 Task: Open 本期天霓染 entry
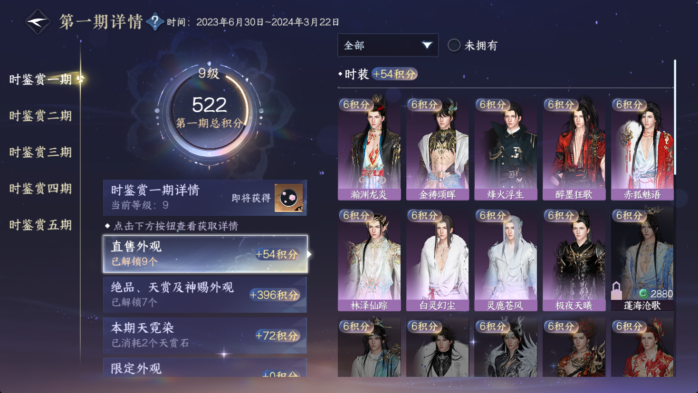[205, 335]
